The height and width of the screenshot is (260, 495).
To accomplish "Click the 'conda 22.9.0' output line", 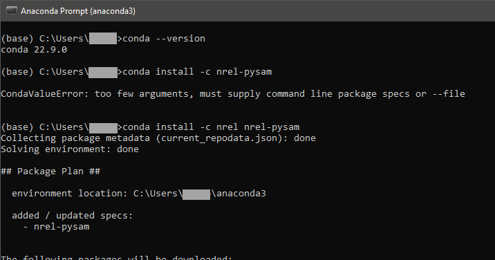I will click(34, 50).
